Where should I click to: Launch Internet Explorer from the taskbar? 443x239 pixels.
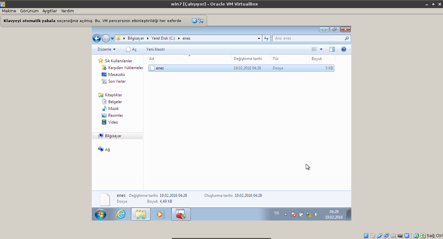[x=120, y=214]
